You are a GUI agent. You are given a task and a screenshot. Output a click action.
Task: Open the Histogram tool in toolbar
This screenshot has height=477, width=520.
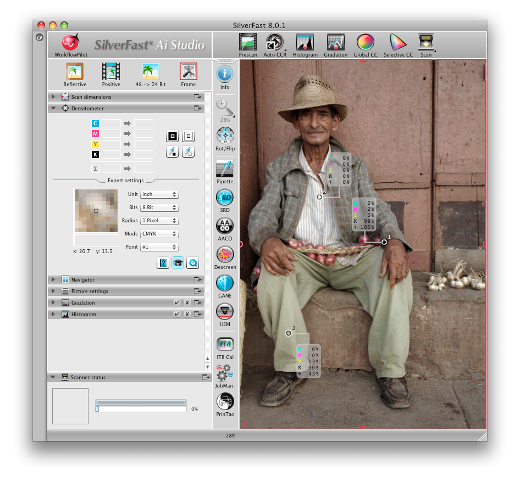305,43
